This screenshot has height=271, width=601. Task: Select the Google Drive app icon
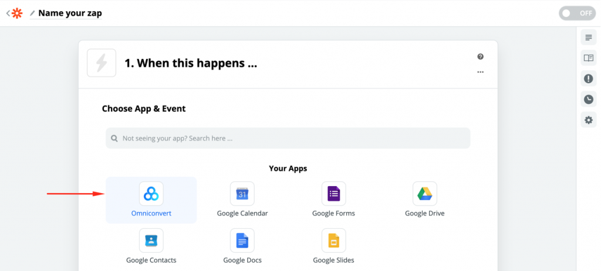(x=424, y=194)
